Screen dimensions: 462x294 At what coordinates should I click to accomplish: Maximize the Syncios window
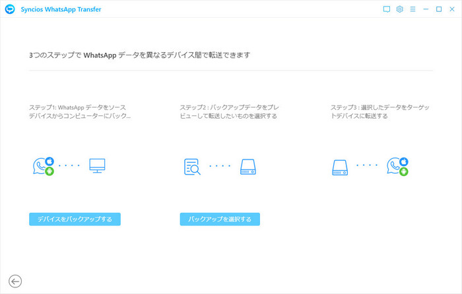tap(439, 9)
